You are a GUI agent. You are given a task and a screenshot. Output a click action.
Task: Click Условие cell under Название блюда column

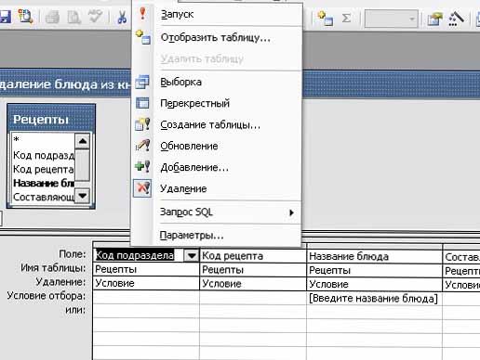click(x=374, y=284)
